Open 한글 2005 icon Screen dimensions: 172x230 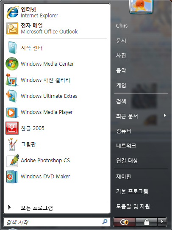(x=12, y=128)
